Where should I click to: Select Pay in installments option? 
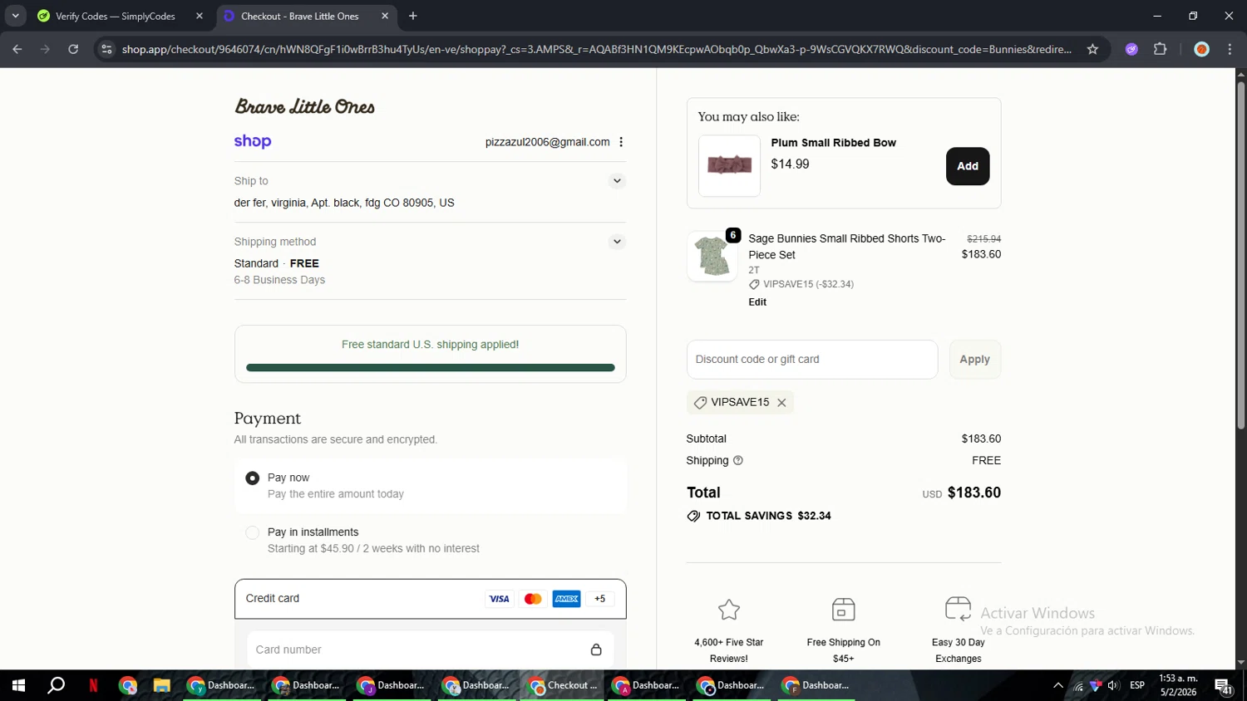252,533
